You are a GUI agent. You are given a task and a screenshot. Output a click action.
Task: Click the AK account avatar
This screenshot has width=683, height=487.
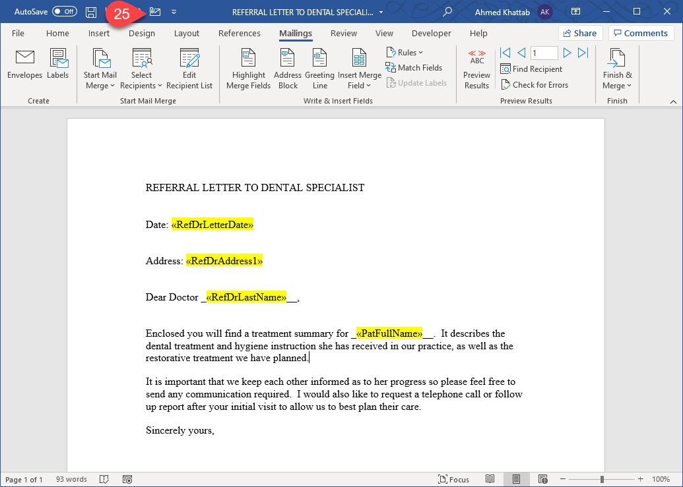pos(545,12)
